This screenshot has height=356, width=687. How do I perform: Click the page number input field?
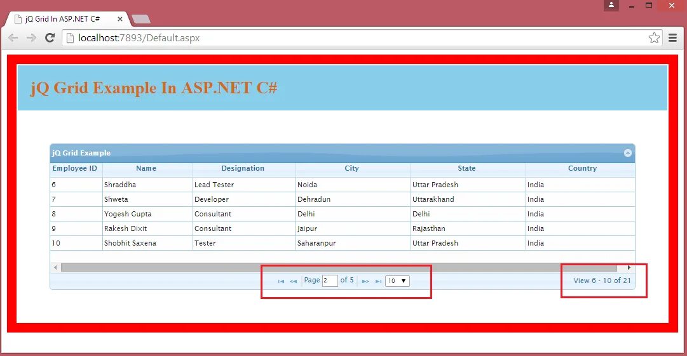click(330, 280)
